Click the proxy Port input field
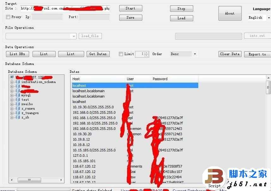 [x=94, y=17]
